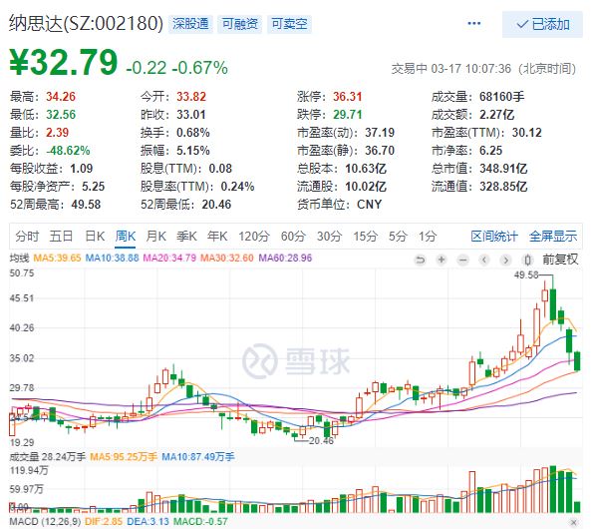
Task: Click the 涨停 value 36.31
Action: click(x=348, y=97)
